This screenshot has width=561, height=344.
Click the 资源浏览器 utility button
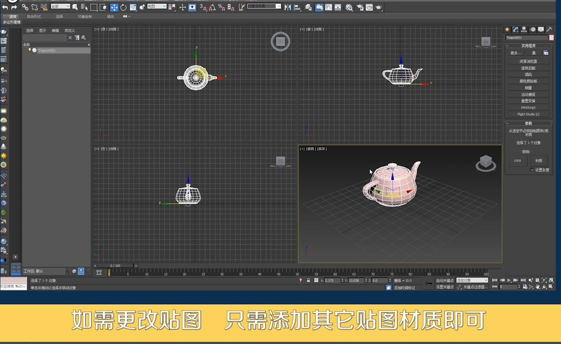pyautogui.click(x=529, y=61)
